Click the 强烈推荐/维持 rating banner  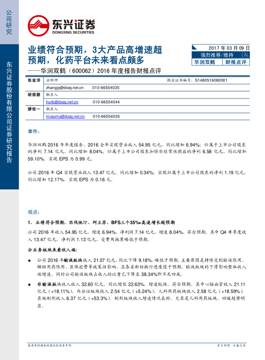pyautogui.click(x=221, y=55)
